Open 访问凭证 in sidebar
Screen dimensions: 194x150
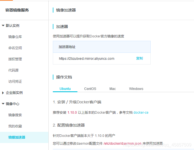point(15,82)
